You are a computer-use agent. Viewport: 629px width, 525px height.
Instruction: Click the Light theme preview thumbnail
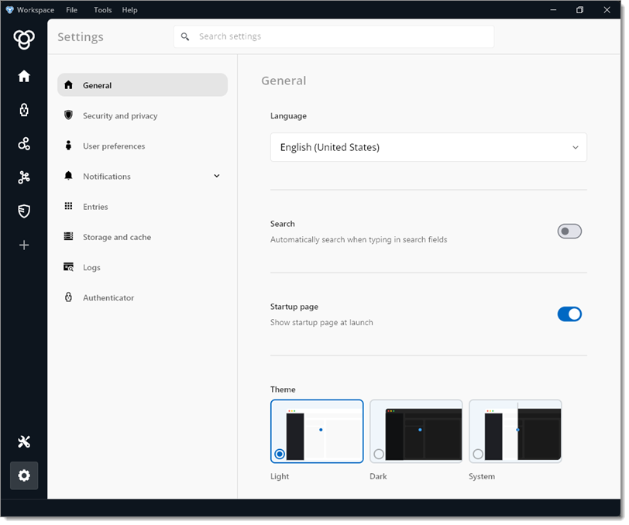pyautogui.click(x=317, y=431)
